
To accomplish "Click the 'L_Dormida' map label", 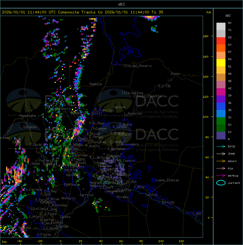I will pyautogui.click(x=166, y=202).
